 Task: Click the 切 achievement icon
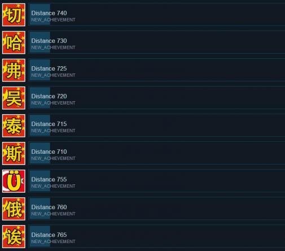[14, 15]
